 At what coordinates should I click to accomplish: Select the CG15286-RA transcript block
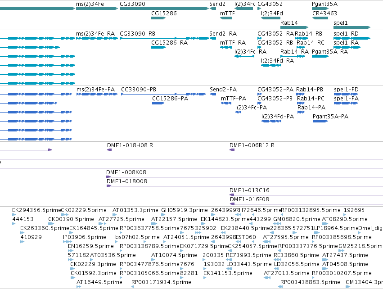coord(158,47)
